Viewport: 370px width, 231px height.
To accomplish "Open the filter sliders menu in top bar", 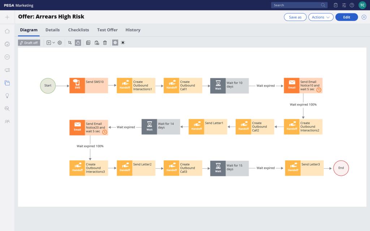I will [x=343, y=5].
